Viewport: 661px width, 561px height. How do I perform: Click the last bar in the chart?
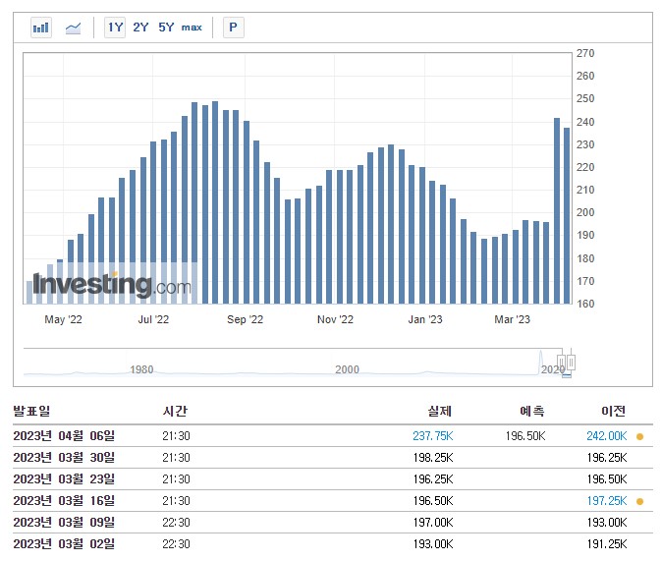pyautogui.click(x=567, y=215)
